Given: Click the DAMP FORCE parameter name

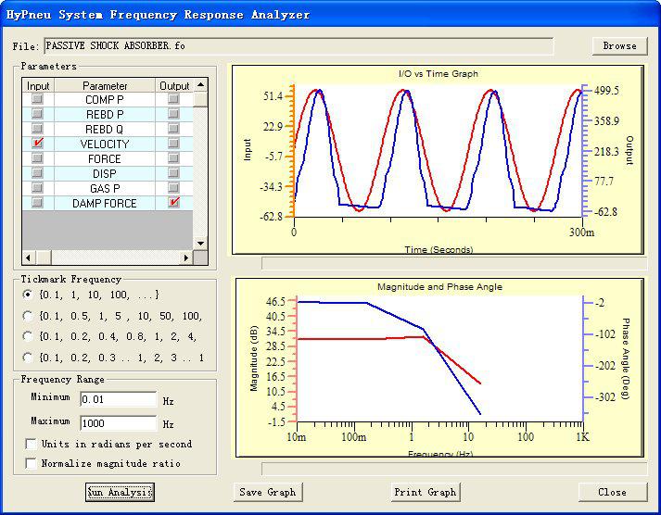Looking at the screenshot, I should pos(105,204).
